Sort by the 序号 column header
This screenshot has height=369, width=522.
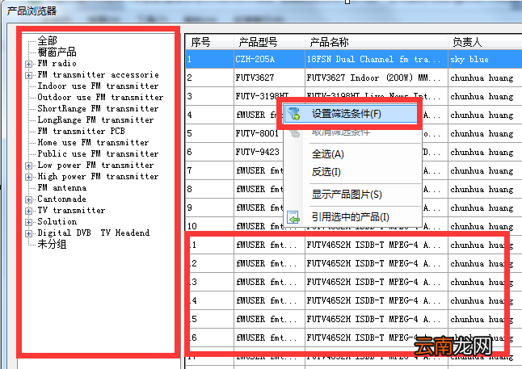209,42
